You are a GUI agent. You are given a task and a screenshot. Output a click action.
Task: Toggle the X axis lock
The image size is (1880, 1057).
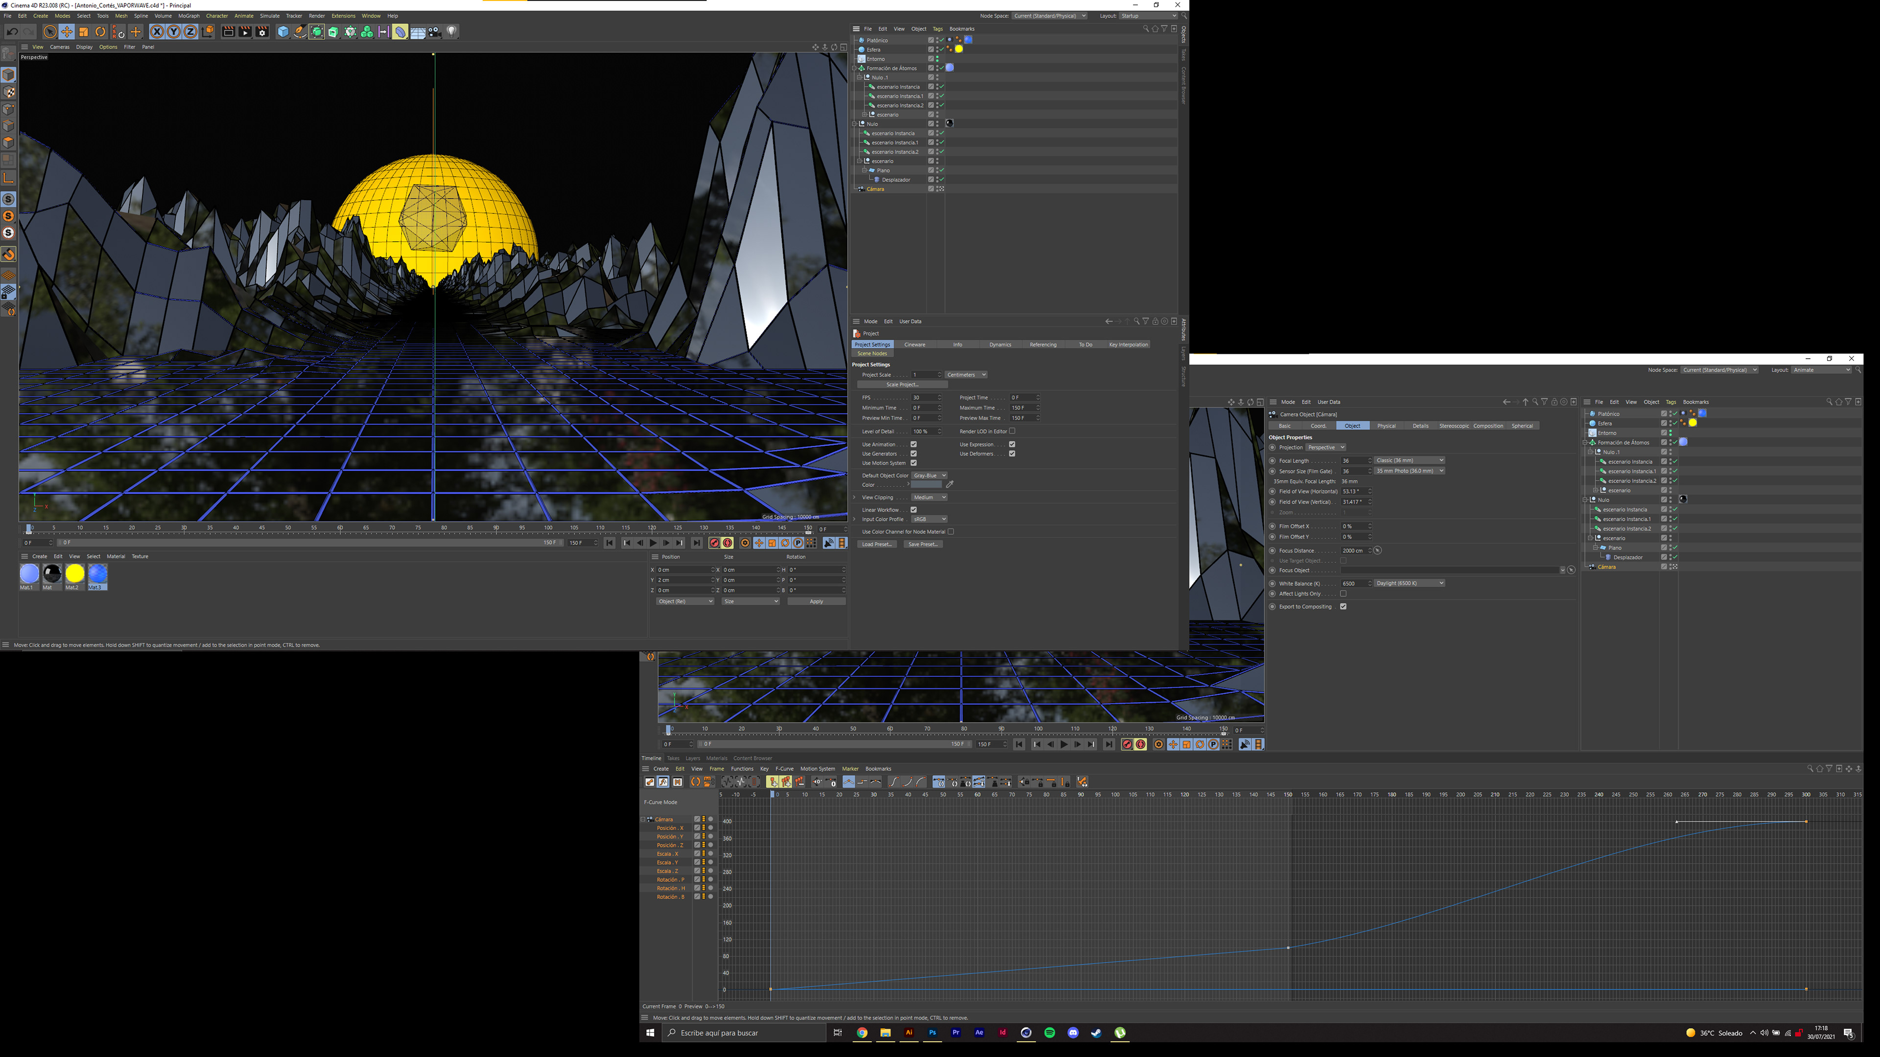coord(156,31)
